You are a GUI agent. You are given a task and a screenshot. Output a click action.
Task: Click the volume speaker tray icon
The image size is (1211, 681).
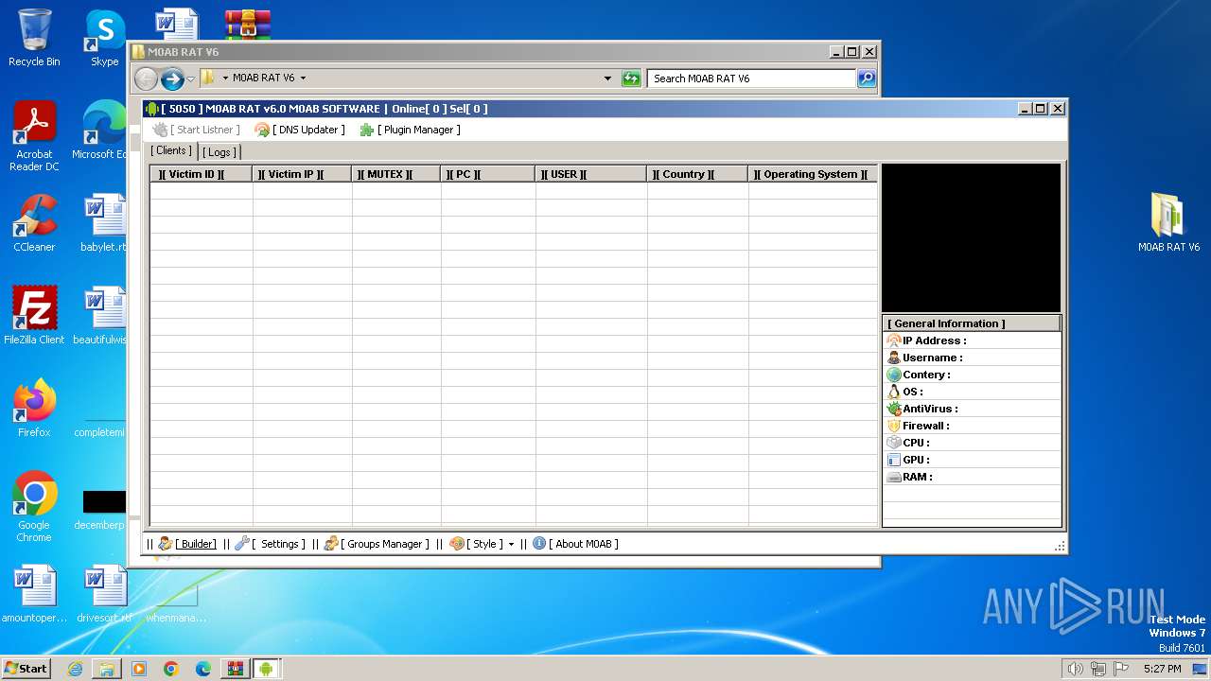point(1075,669)
